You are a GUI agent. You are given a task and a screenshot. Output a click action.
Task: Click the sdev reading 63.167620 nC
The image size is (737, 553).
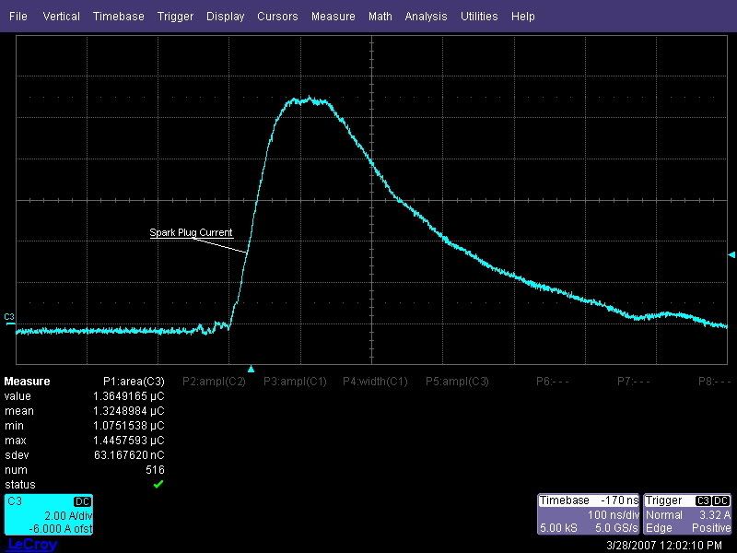coord(129,455)
